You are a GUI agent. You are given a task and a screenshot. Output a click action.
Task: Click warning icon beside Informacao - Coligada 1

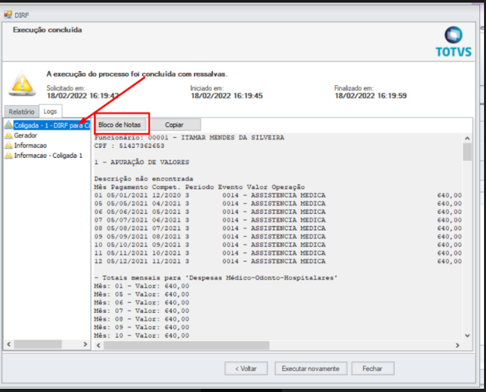point(9,156)
